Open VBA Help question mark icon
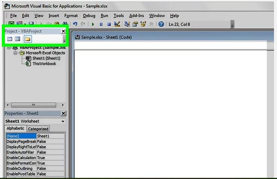Viewport: 277px width, 179px height. 161,24
